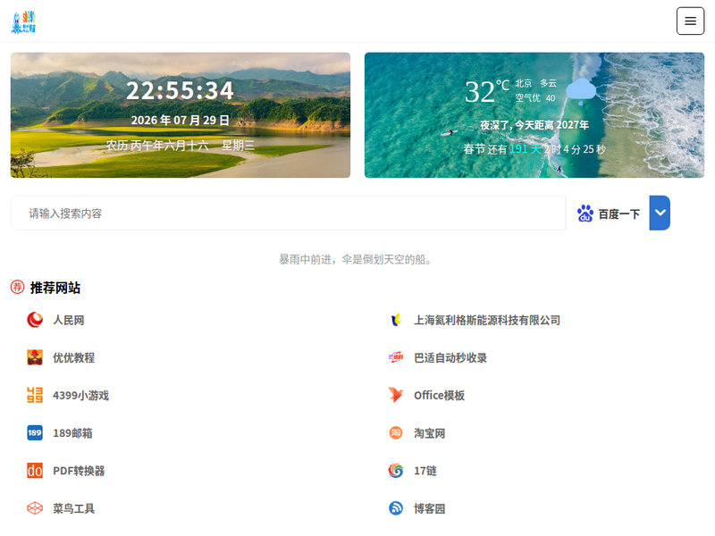
Task: Click the 百度一下 search button
Action: click(609, 214)
